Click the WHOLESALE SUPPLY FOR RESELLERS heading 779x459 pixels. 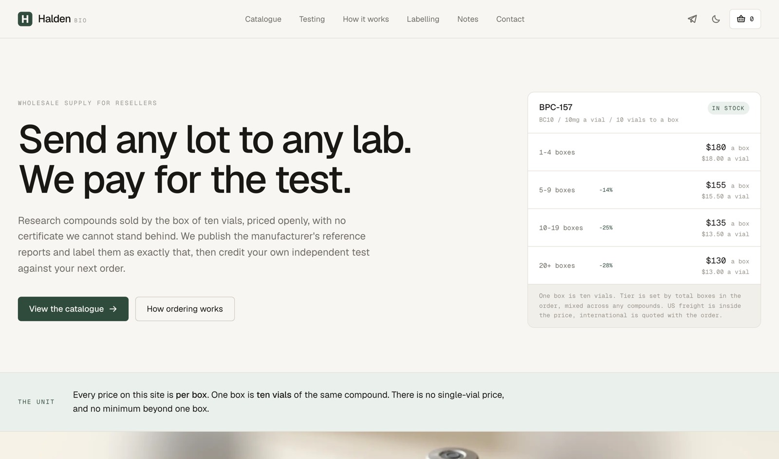[88, 103]
